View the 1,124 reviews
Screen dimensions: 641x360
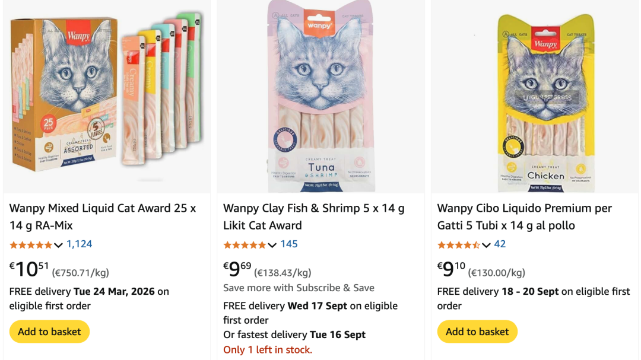click(79, 244)
